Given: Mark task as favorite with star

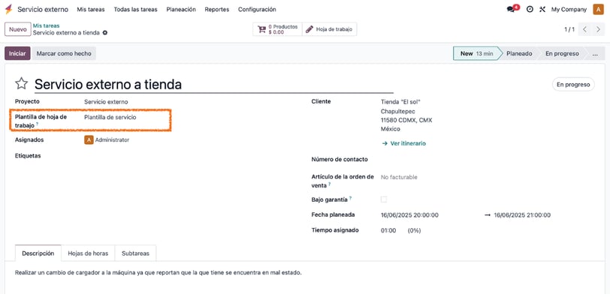Looking at the screenshot, I should (21, 83).
